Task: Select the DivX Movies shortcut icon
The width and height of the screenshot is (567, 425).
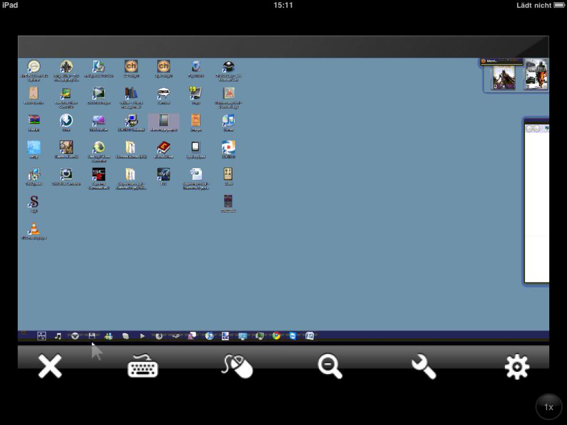Action: coord(98,123)
